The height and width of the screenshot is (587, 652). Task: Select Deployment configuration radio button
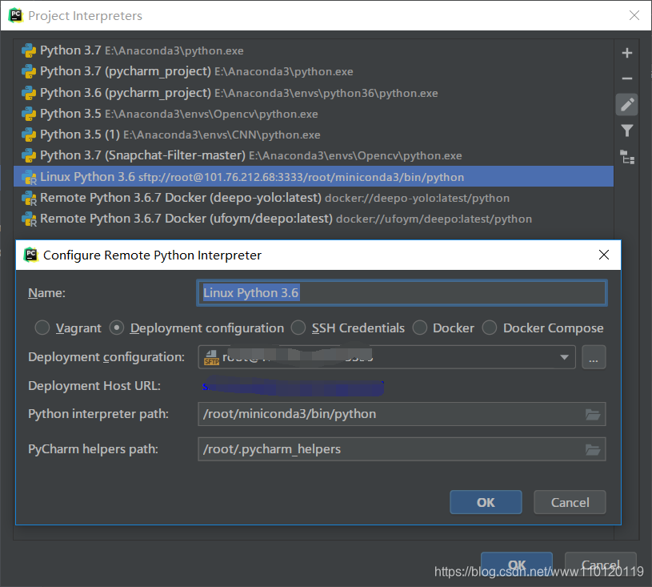coord(117,328)
